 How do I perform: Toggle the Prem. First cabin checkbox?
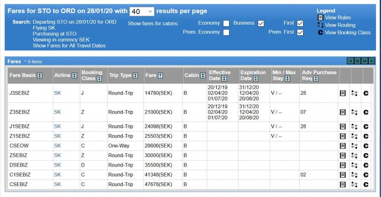[x=300, y=32]
